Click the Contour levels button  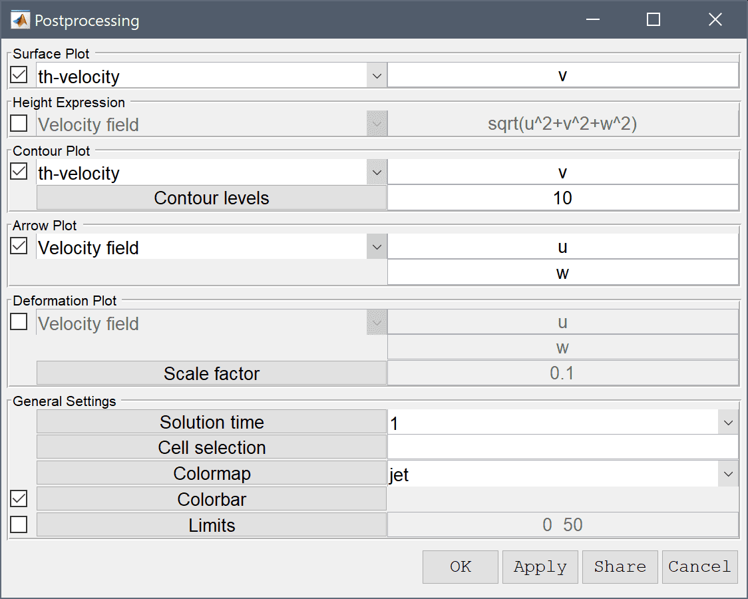[212, 198]
